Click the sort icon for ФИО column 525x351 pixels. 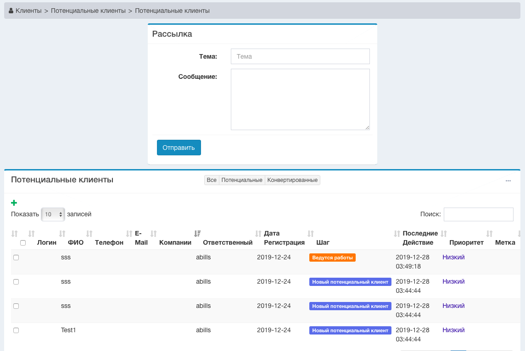(x=62, y=234)
